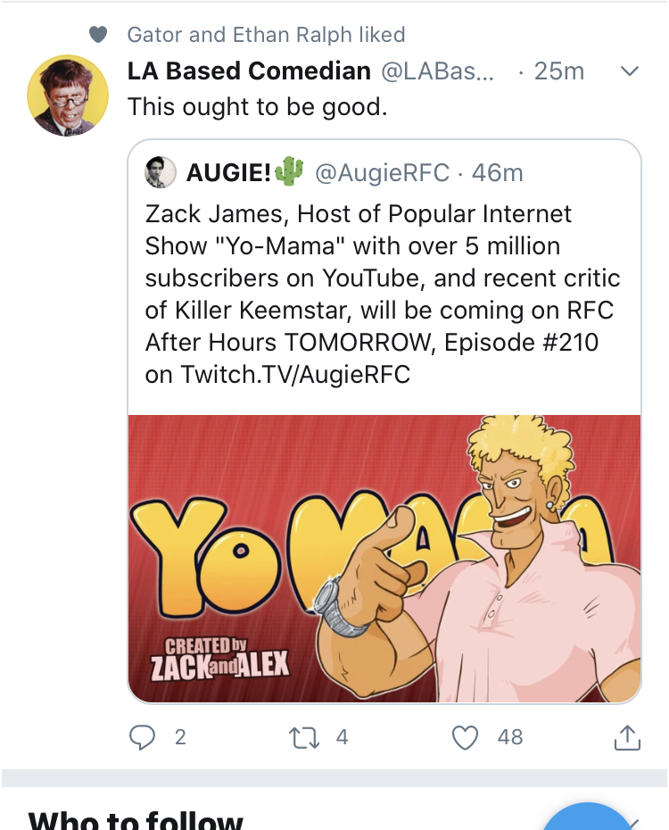Click the 'Who to follow' heading

pyautogui.click(x=136, y=820)
